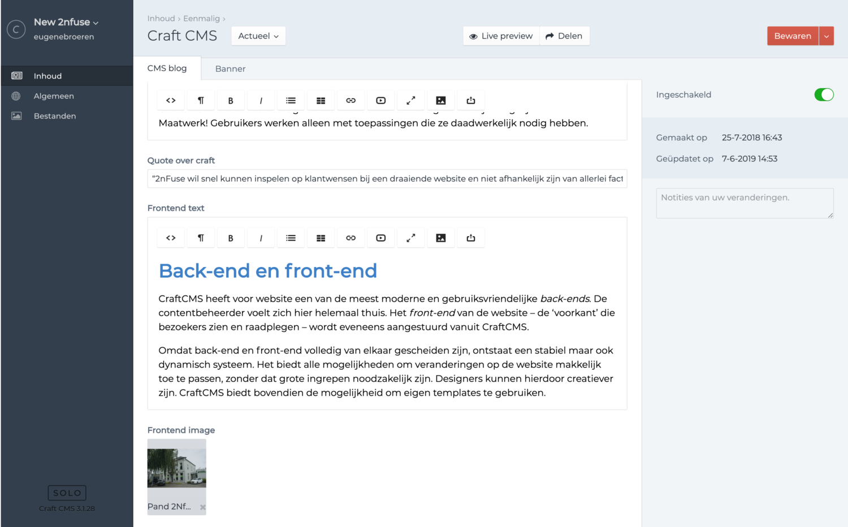
Task: Click the SOLO edition badge
Action: pos(67,493)
